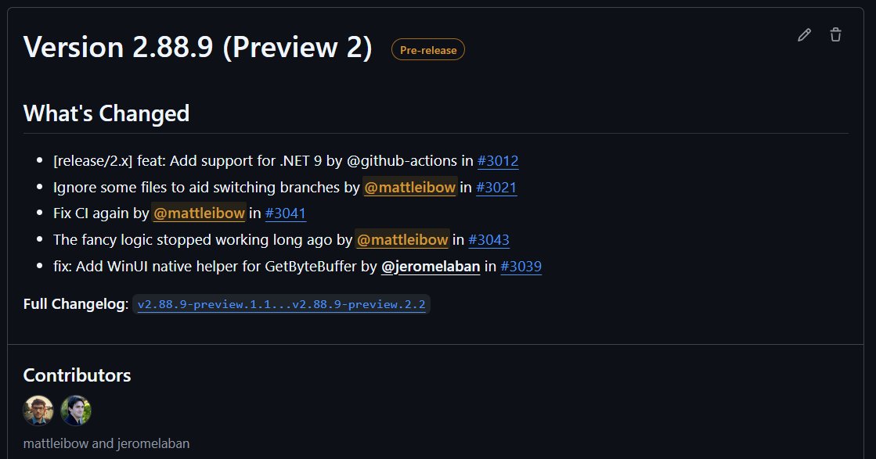This screenshot has width=876, height=459.
Task: Click @mattleibow in the Fix CI bullet
Action: pos(200,213)
